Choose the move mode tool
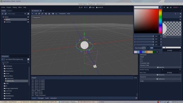The width and height of the screenshot is (183, 103). pyautogui.click(x=36, y=14)
